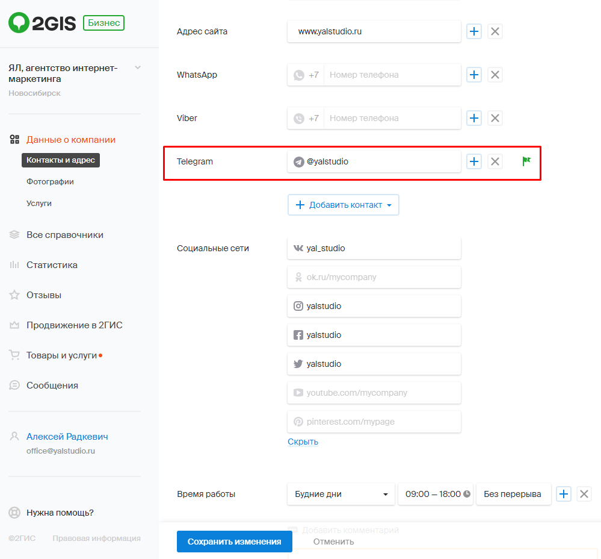The image size is (601, 559).
Task: Click the Все справочники layers icon
Action: click(14, 234)
